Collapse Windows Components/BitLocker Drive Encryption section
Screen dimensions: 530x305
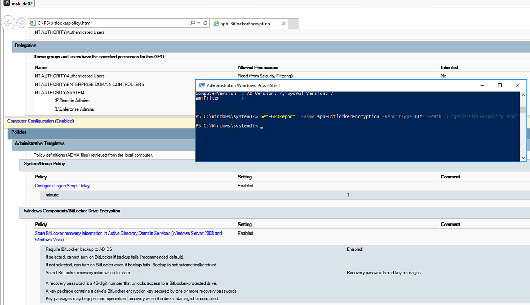(x=275, y=211)
